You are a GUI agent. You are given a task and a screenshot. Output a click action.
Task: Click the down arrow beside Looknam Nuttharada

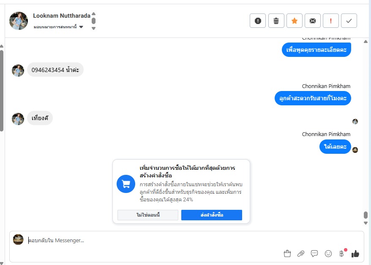93,28
